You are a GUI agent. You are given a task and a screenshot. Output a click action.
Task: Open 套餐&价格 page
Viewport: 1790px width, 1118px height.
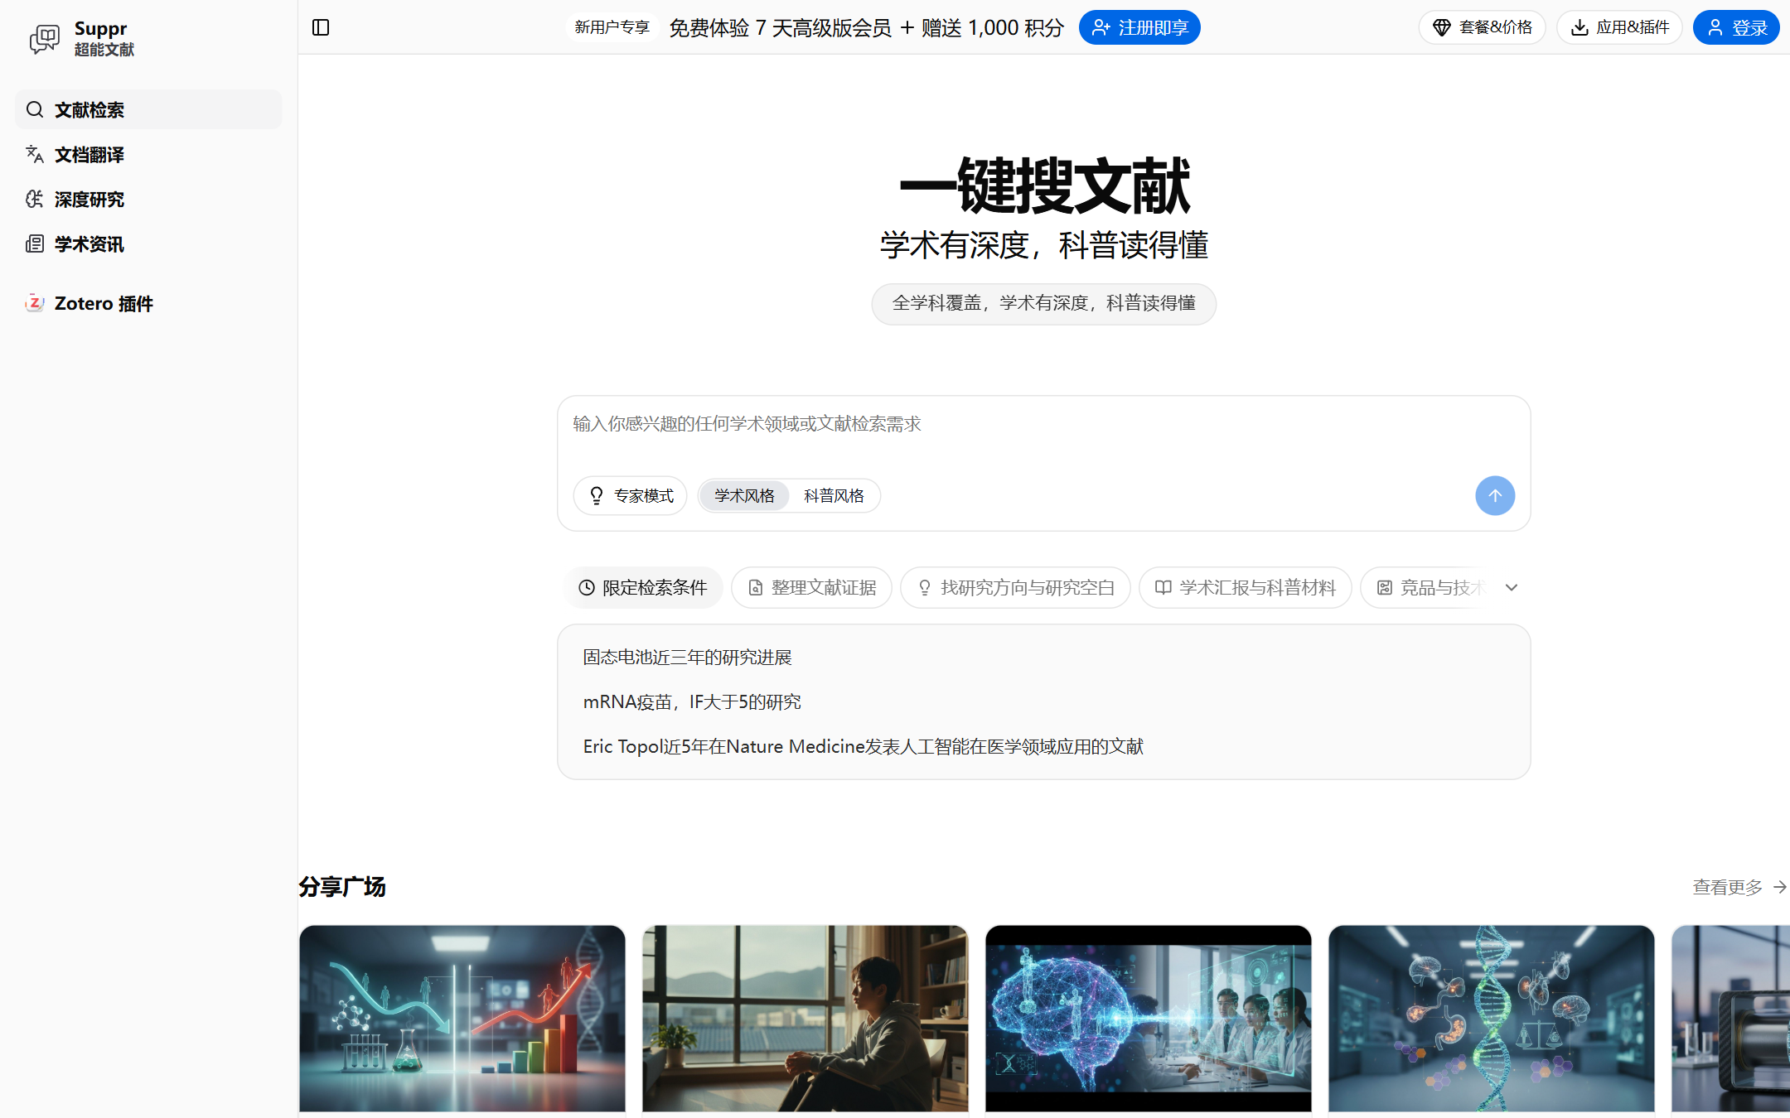[x=1482, y=27]
